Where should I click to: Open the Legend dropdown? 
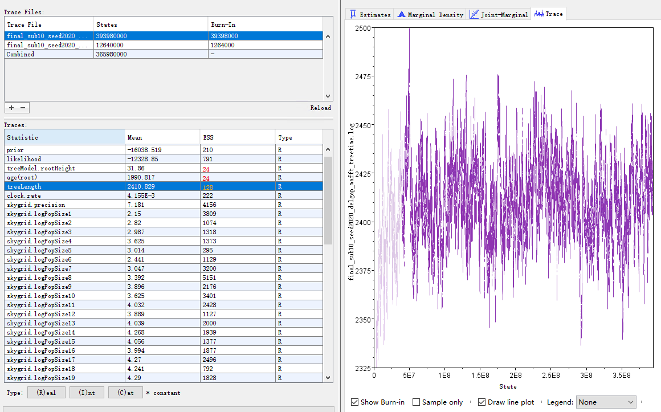click(606, 402)
